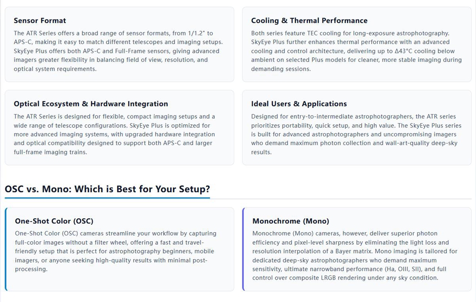Click the OSC cameras workflow description
This screenshot has height=302, width=476.
[116, 251]
